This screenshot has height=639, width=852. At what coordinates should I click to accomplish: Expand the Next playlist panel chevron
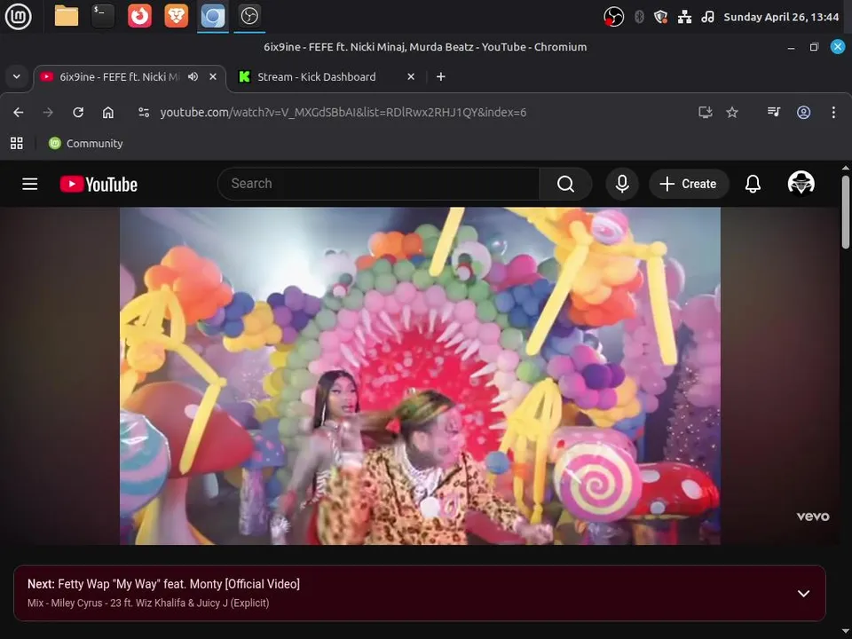tap(804, 594)
